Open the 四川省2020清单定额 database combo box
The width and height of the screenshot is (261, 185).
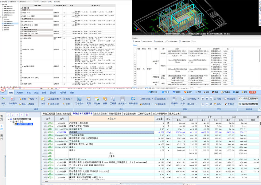[248, 104]
